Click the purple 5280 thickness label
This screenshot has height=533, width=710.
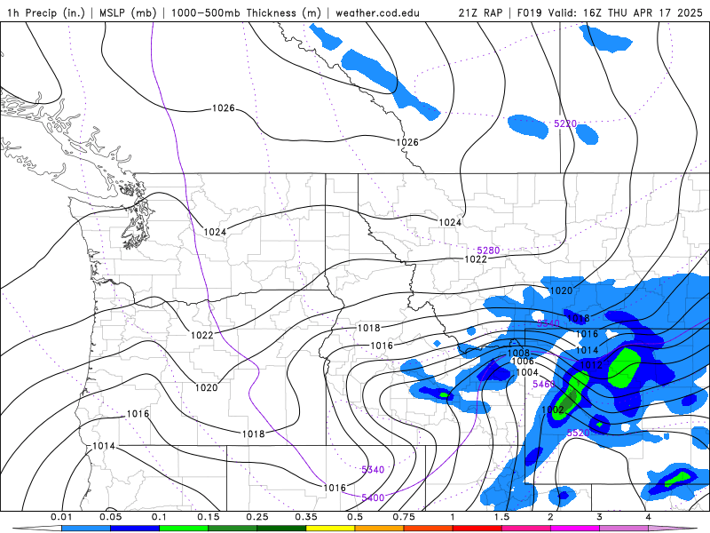[488, 251]
